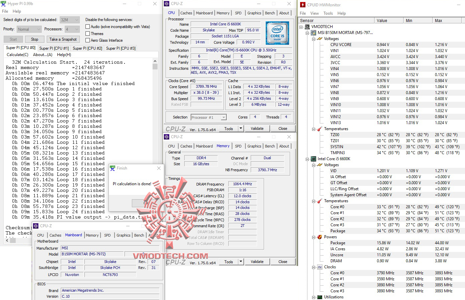465x300 pixels.
Task: Open About...(A) menu in Hyper PI
Action: (x=43, y=55)
